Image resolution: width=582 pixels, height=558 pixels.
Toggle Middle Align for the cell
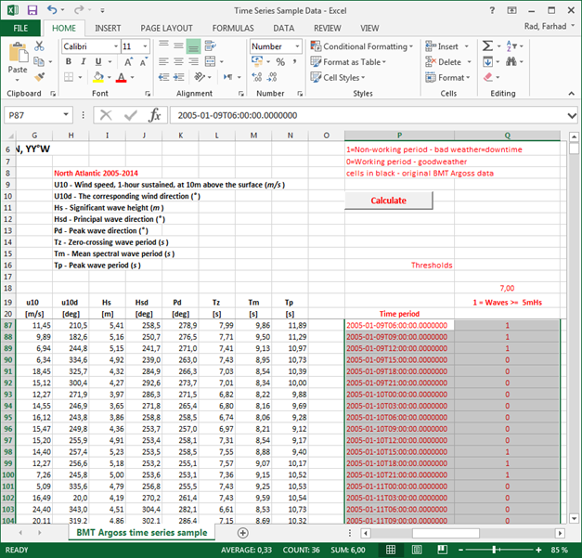(178, 46)
